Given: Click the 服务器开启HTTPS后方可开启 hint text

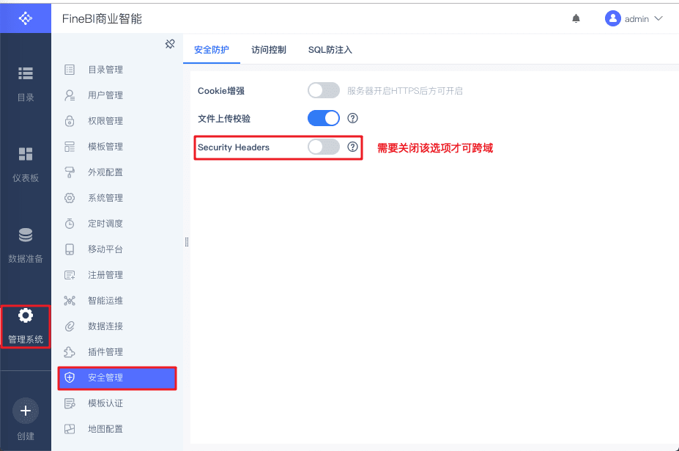Looking at the screenshot, I should point(405,91).
